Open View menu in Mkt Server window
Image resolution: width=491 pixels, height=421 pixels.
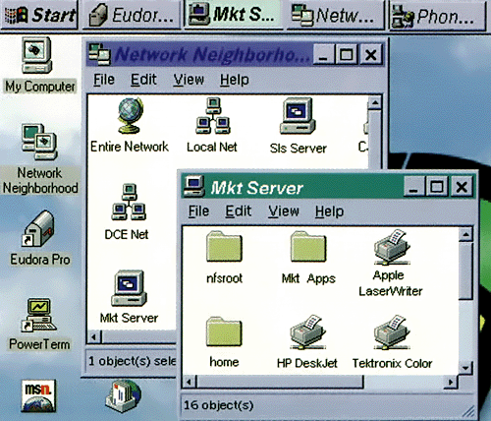284,211
